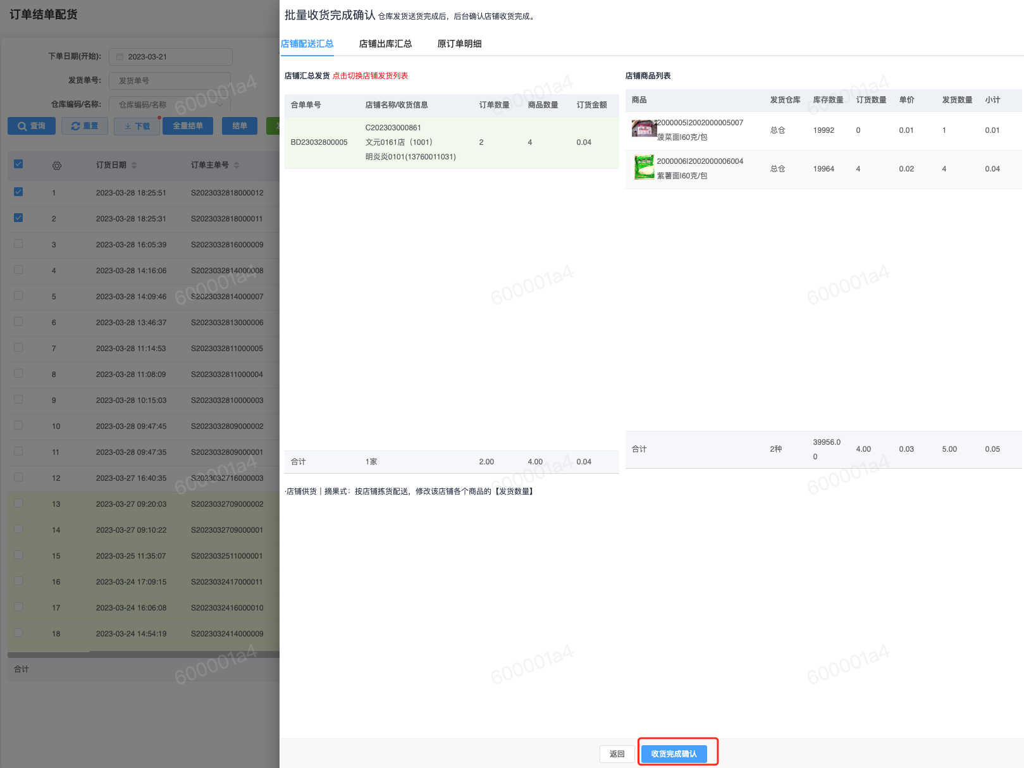Click the calendar icon in the order date field
Viewport: 1024px width, 768px height.
[120, 57]
